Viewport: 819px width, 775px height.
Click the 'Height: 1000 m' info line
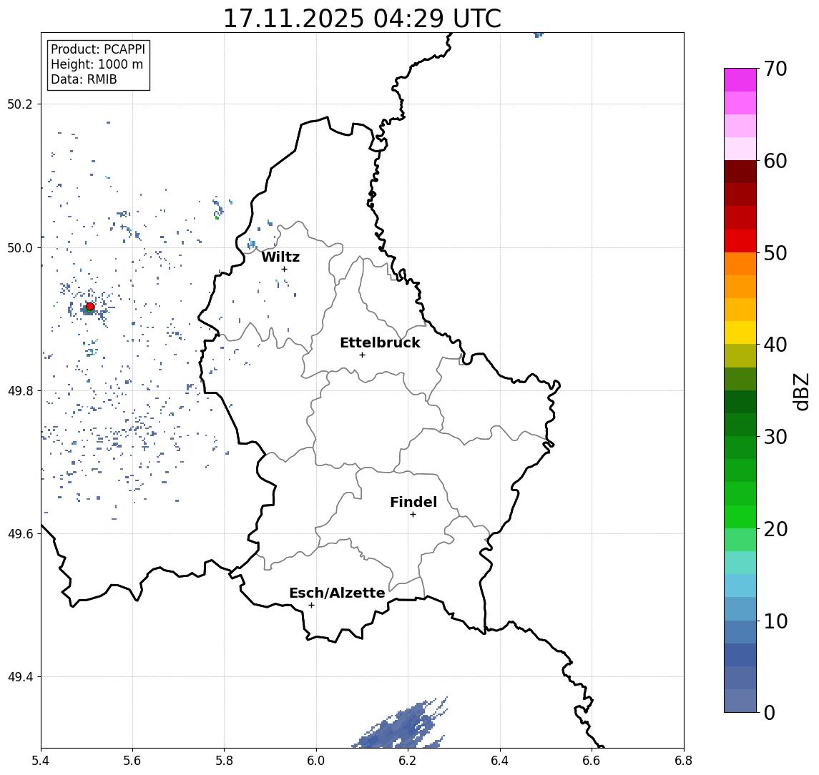97,64
